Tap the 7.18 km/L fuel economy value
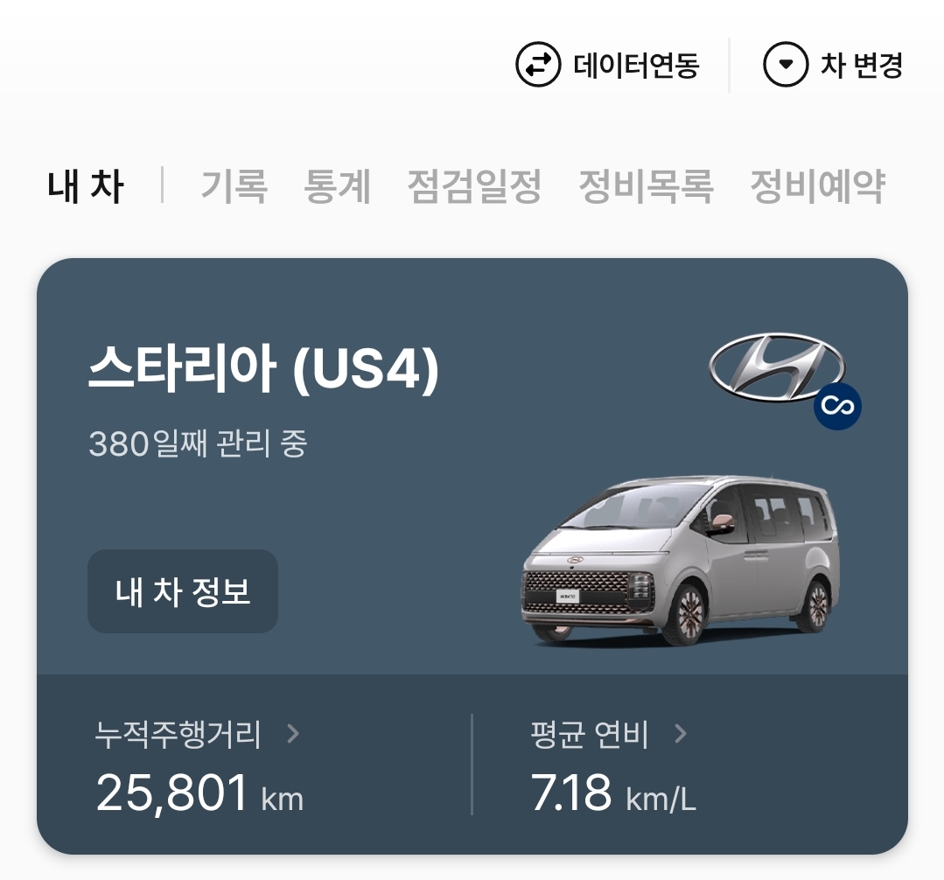944x880 pixels. (x=613, y=793)
